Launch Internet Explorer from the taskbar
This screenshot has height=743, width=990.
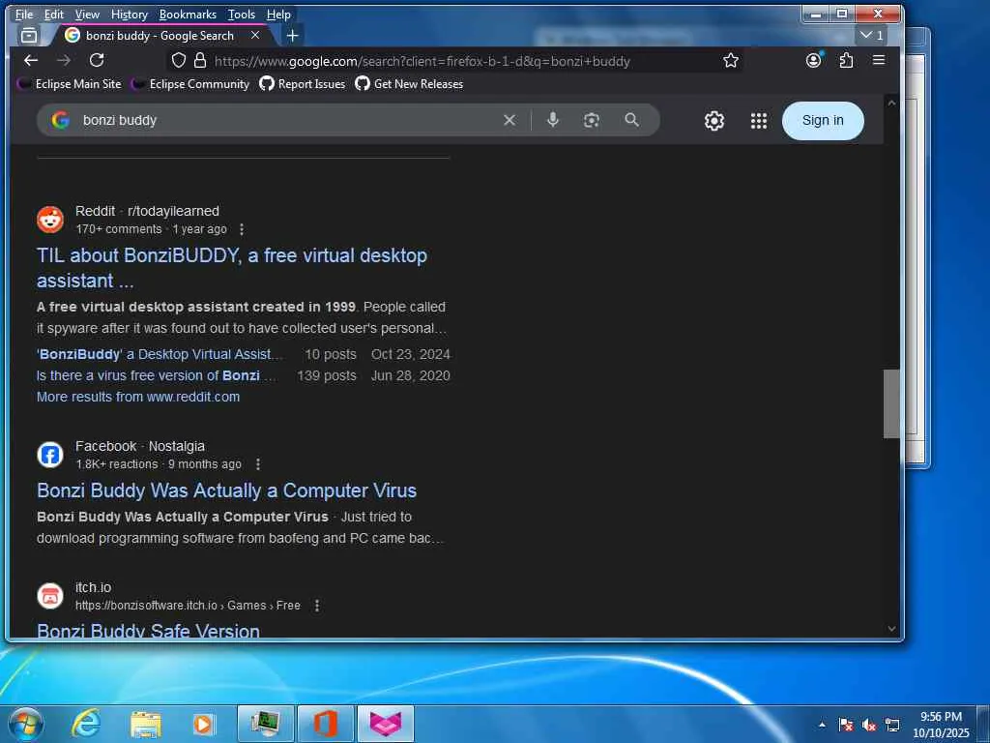click(x=86, y=724)
